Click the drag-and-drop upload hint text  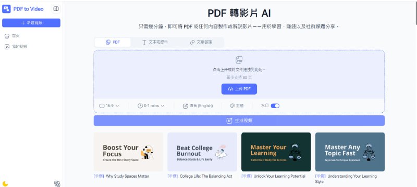tap(239, 70)
